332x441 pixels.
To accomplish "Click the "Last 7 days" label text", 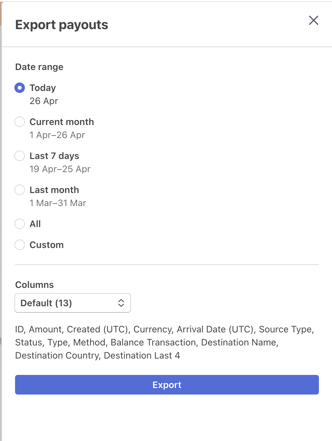I will [x=54, y=156].
